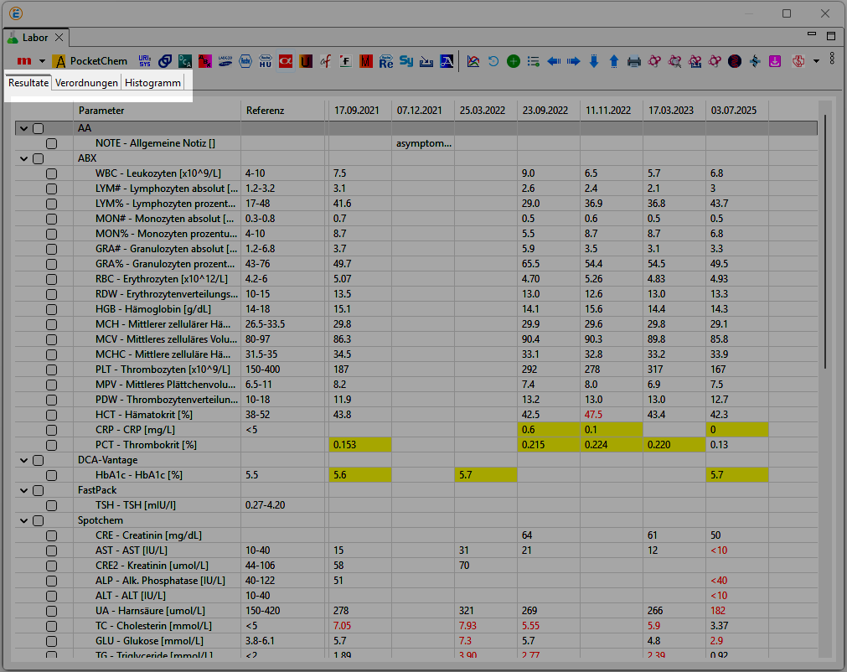Select the CRP row checkbox
Screen dimensions: 847x672
coord(52,429)
